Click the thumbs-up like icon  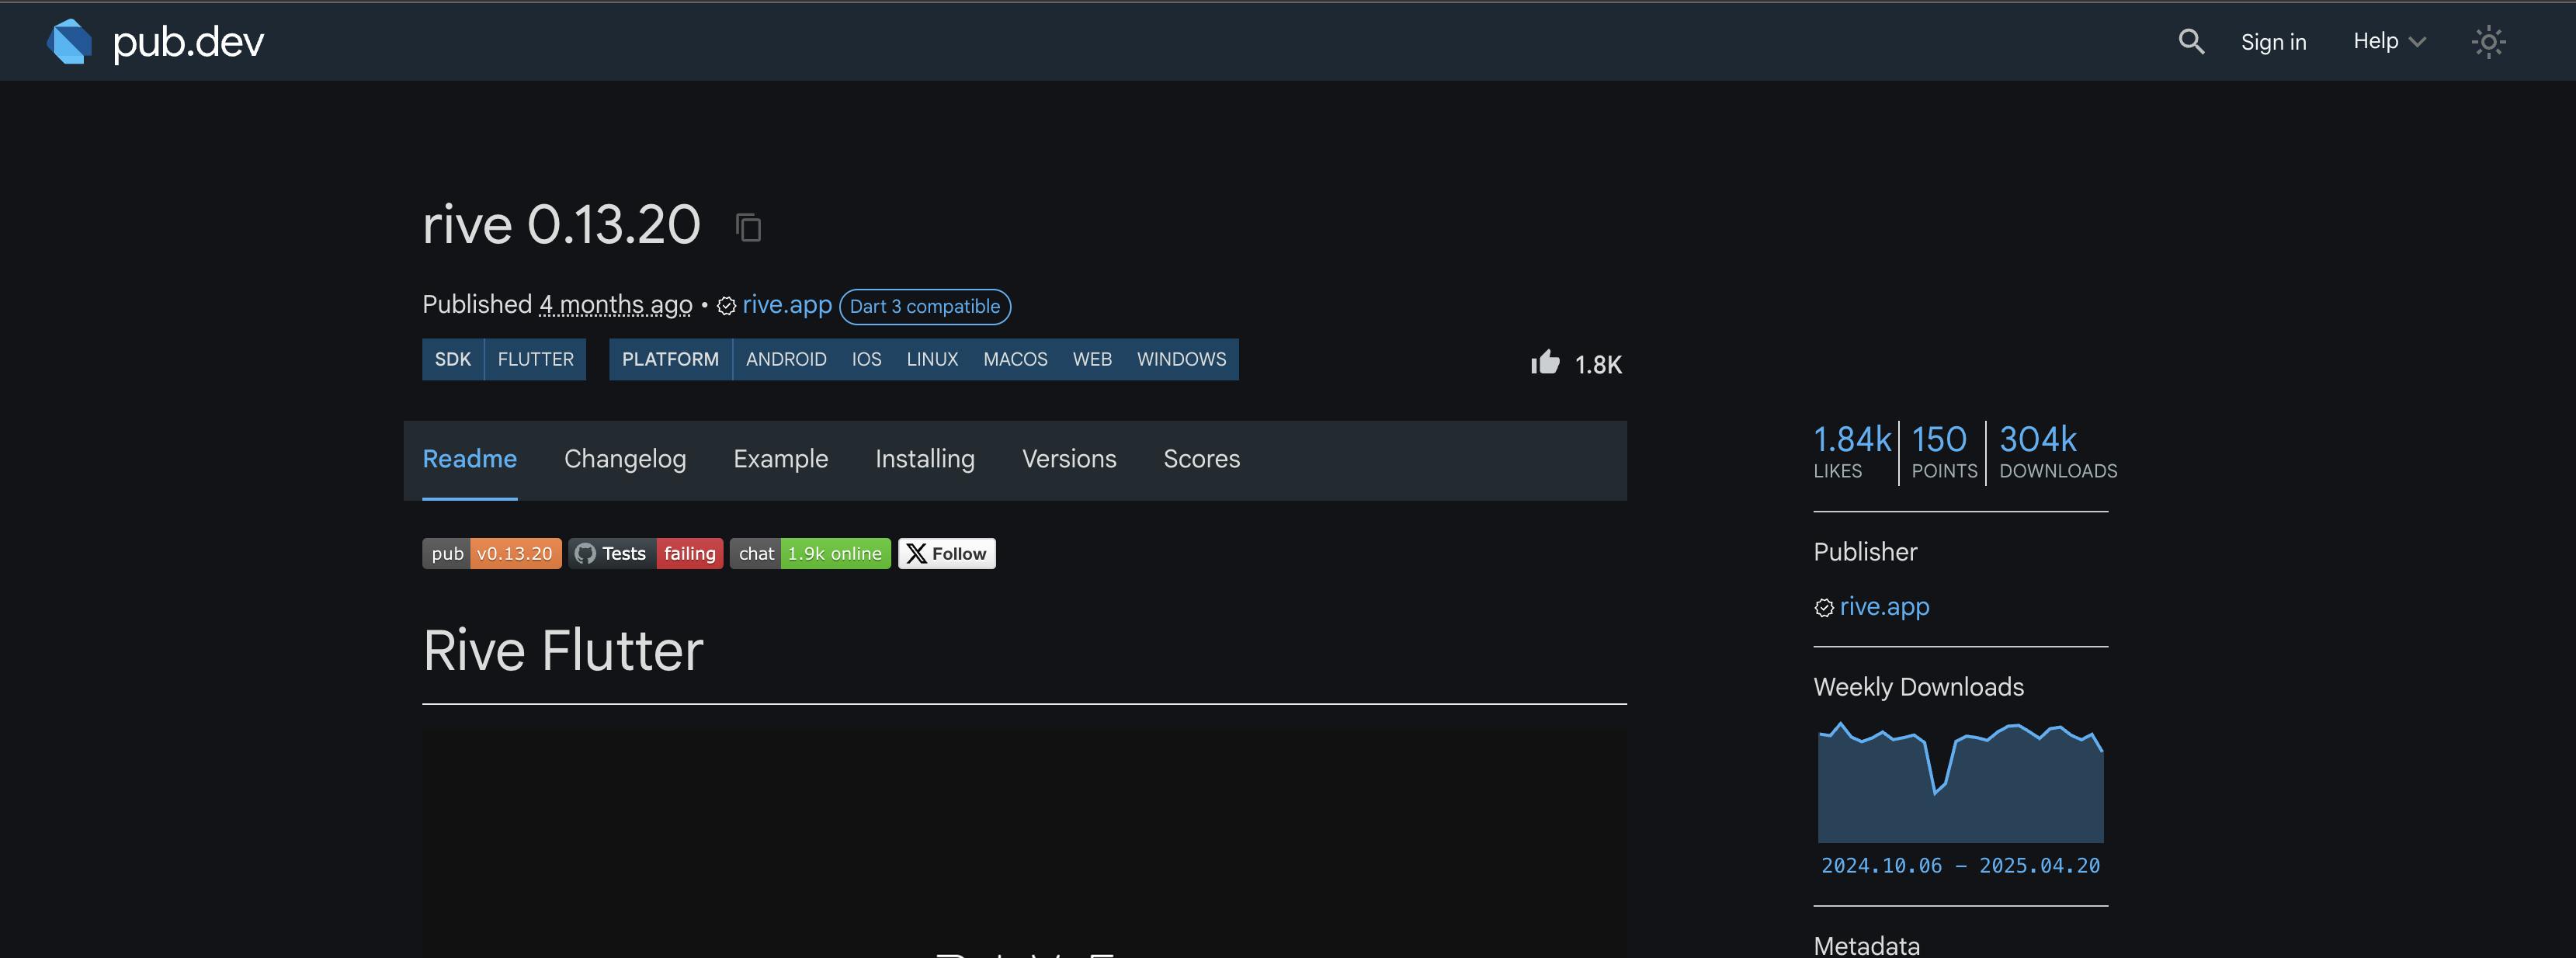[1544, 362]
